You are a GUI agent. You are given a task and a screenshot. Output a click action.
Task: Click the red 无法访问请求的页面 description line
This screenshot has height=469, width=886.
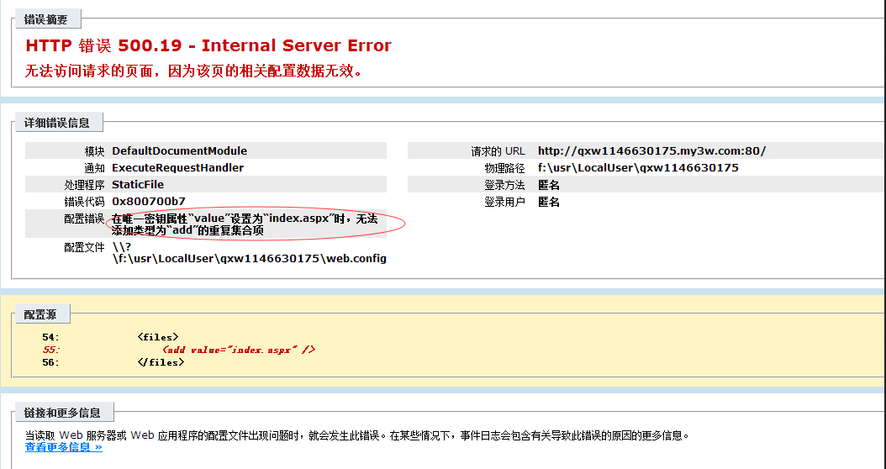pyautogui.click(x=193, y=71)
